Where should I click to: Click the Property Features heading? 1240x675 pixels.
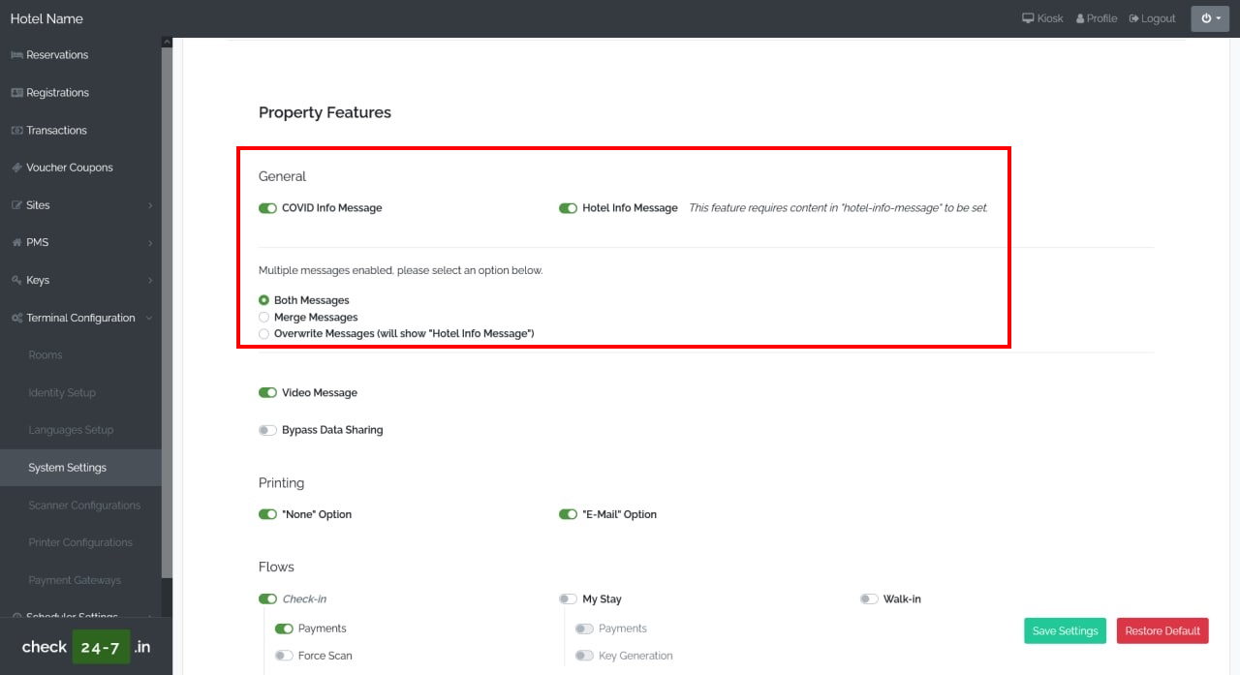pyautogui.click(x=325, y=112)
